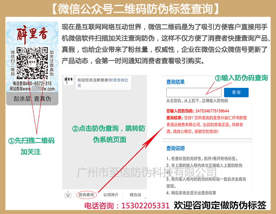Focus the anti-counterfeit code input field
276x214 pixels.
pos(194,92)
